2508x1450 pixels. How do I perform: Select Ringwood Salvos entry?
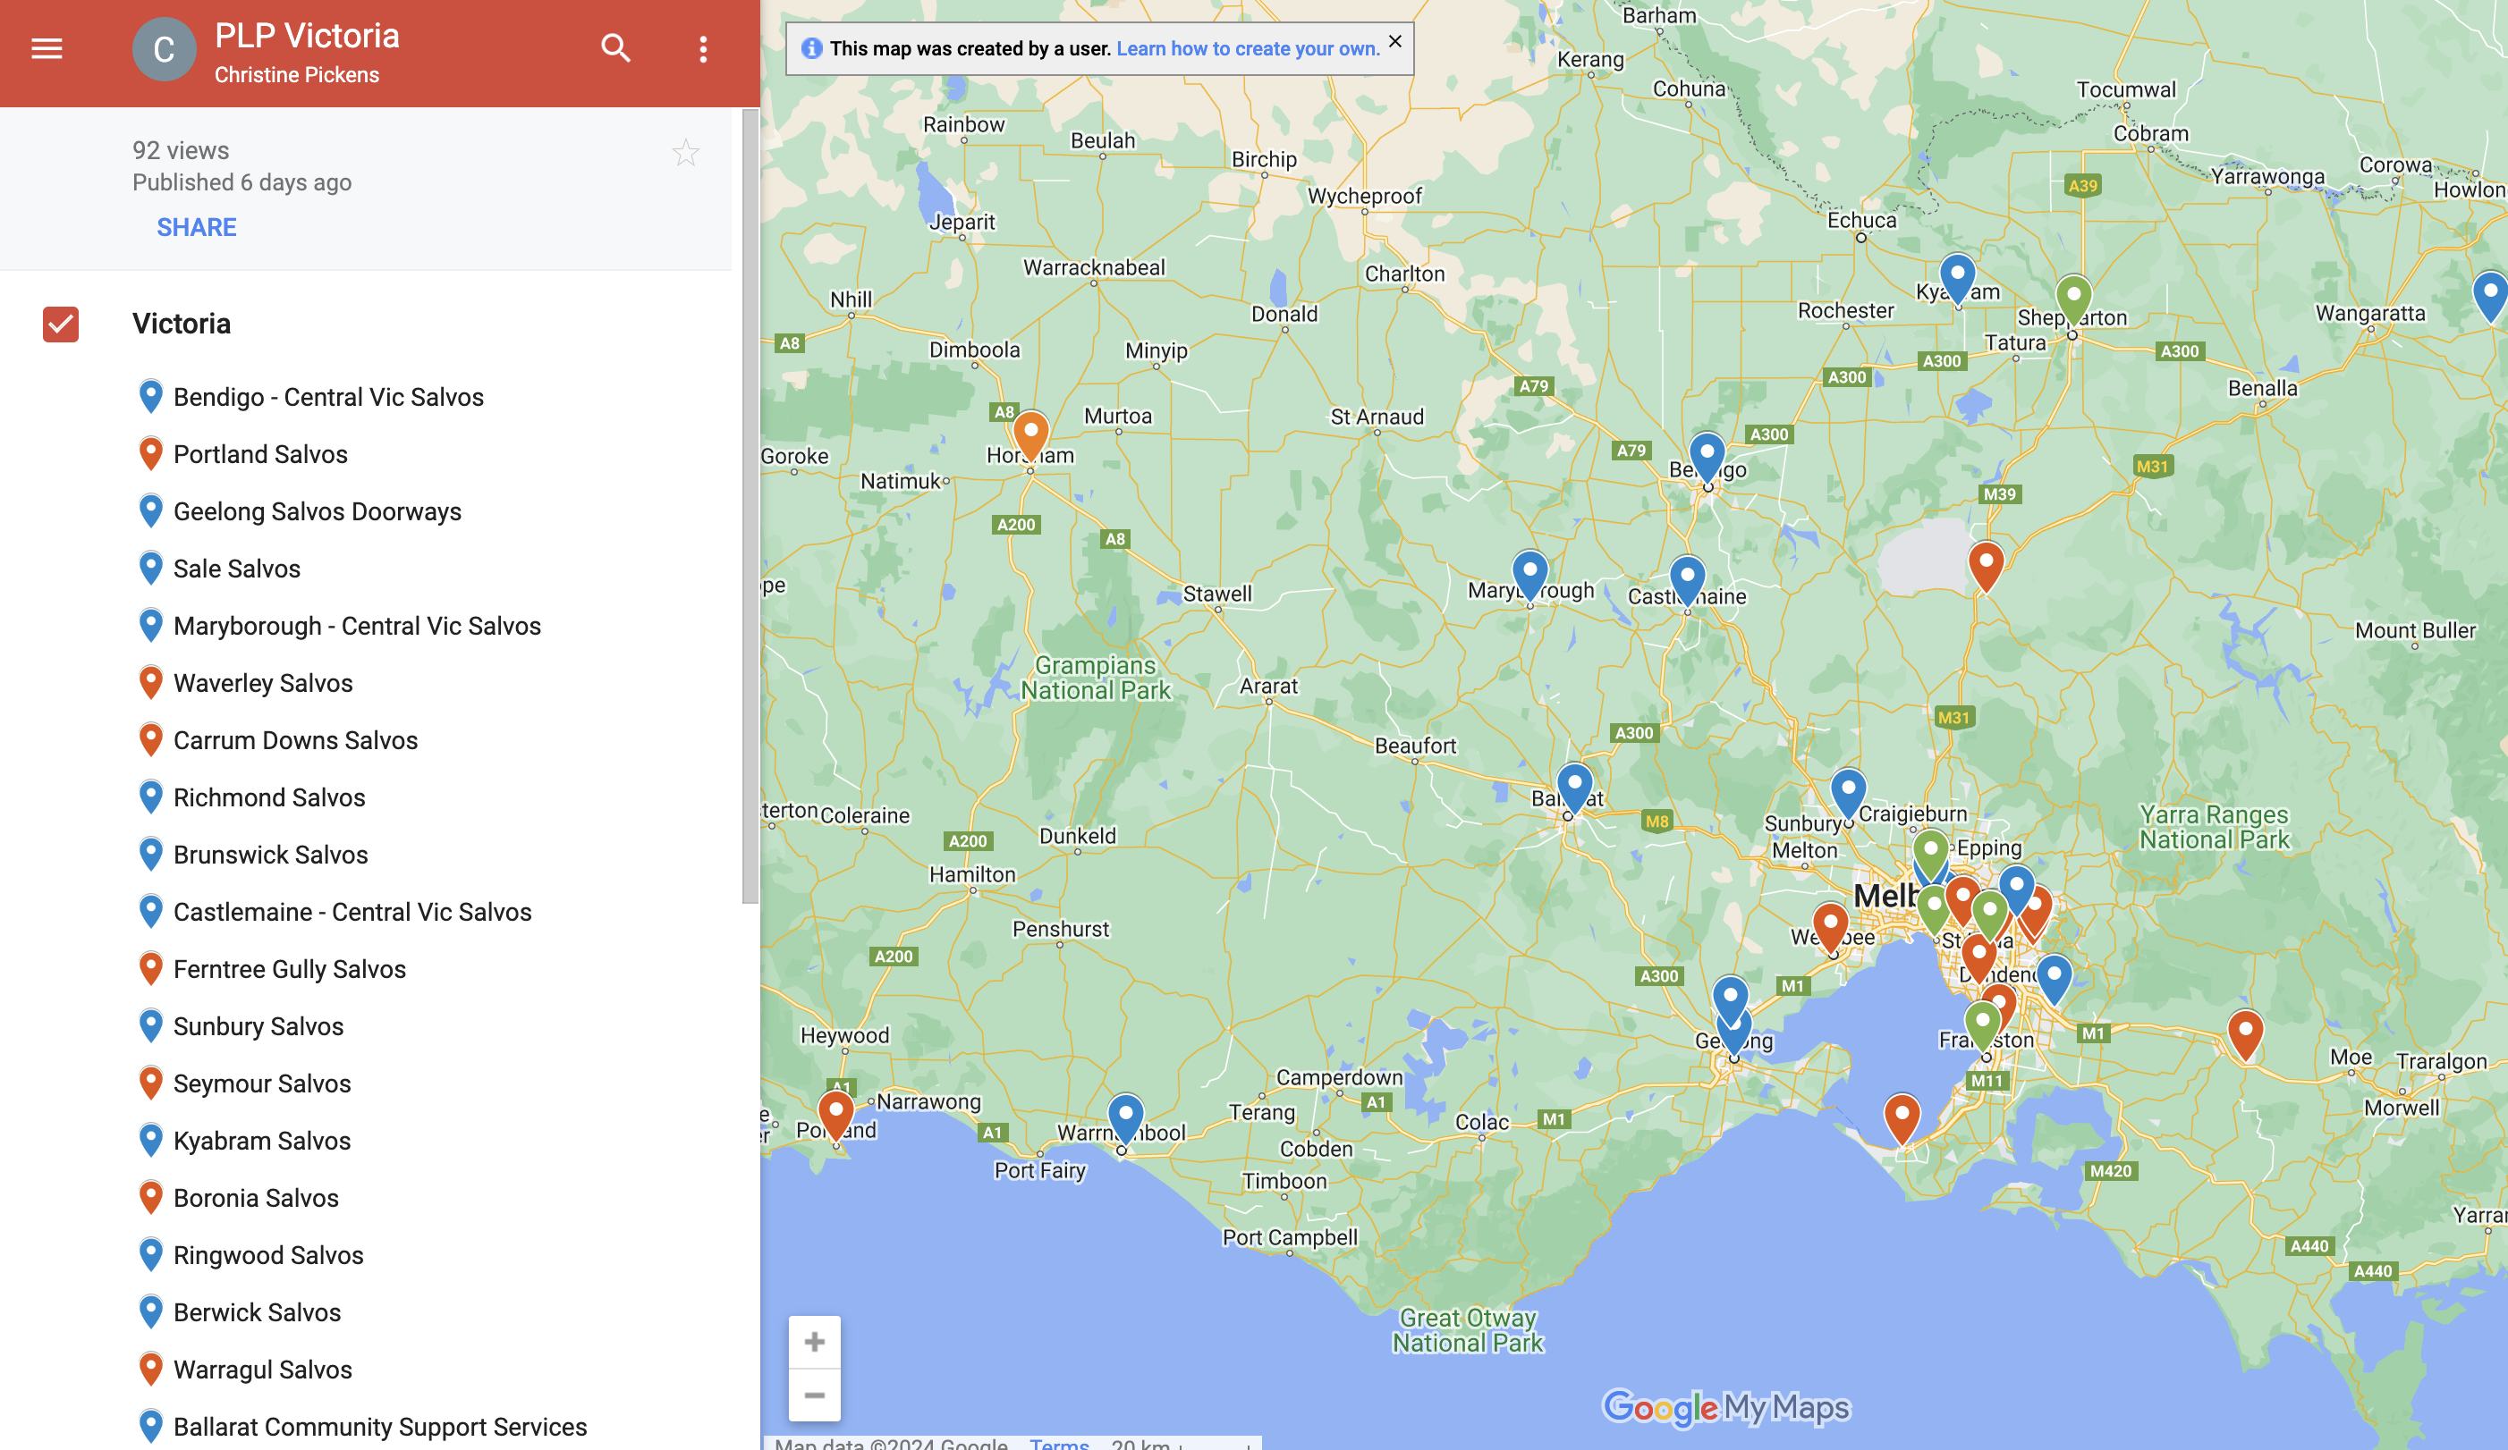[x=268, y=1255]
